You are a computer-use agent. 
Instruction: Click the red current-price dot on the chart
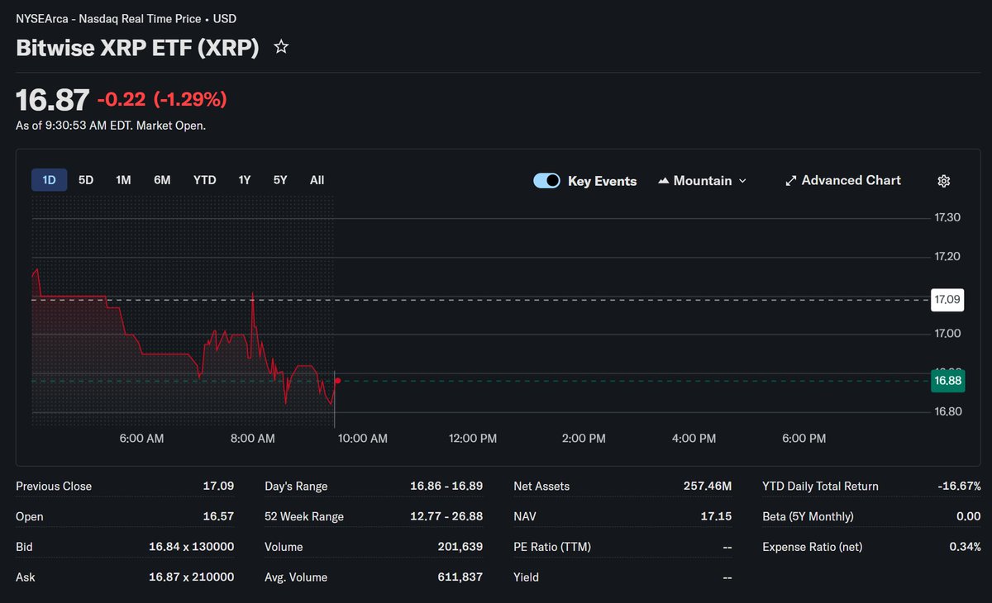pos(338,381)
